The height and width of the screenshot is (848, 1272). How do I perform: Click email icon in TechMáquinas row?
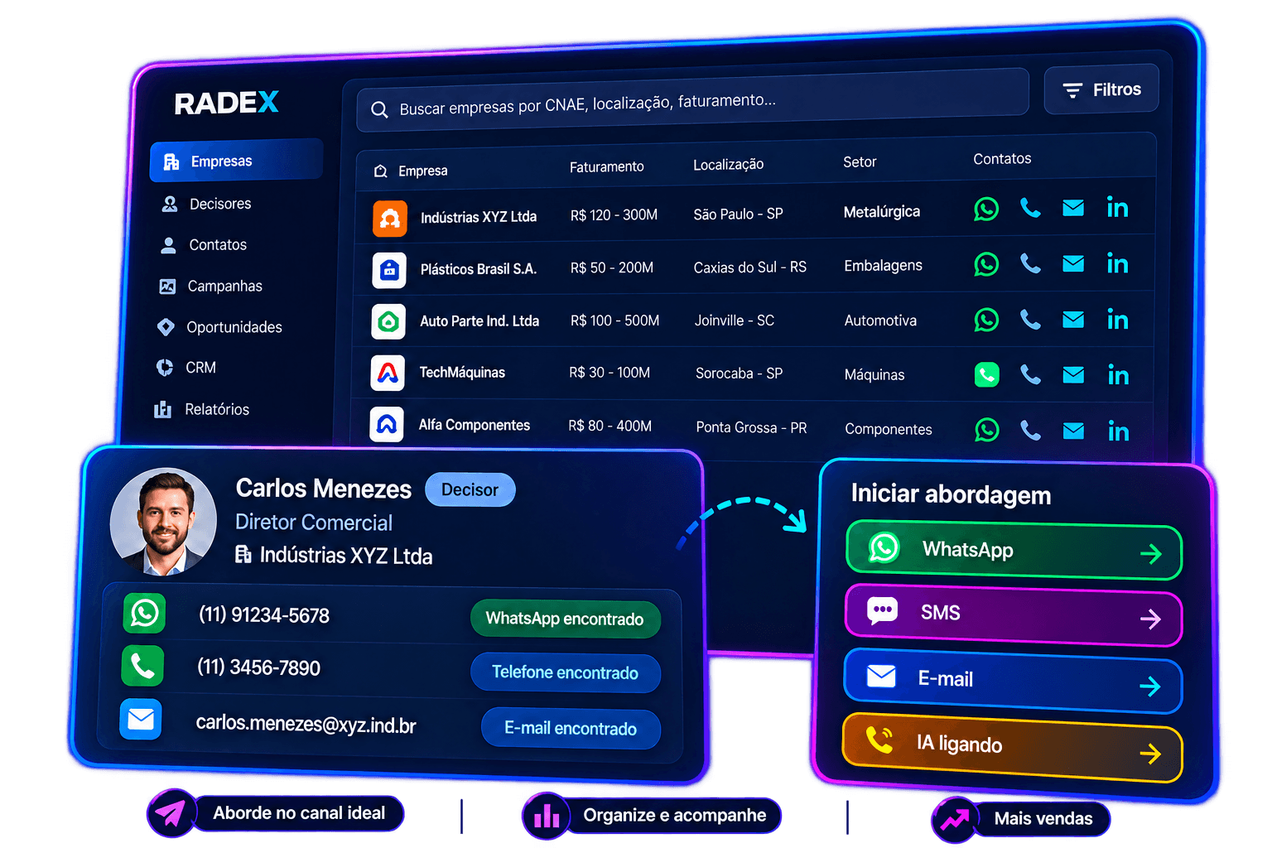tap(1073, 375)
